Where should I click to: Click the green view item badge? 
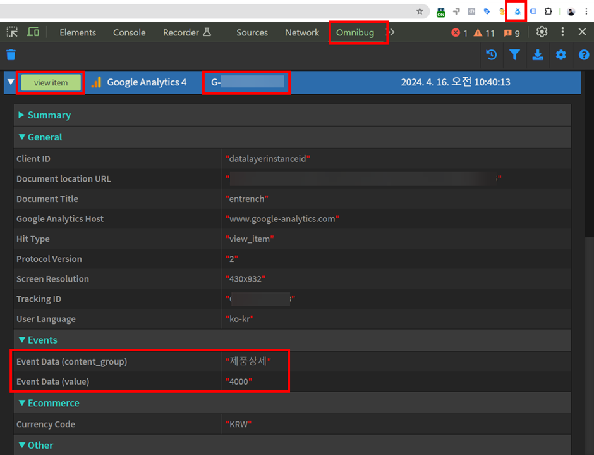click(51, 83)
